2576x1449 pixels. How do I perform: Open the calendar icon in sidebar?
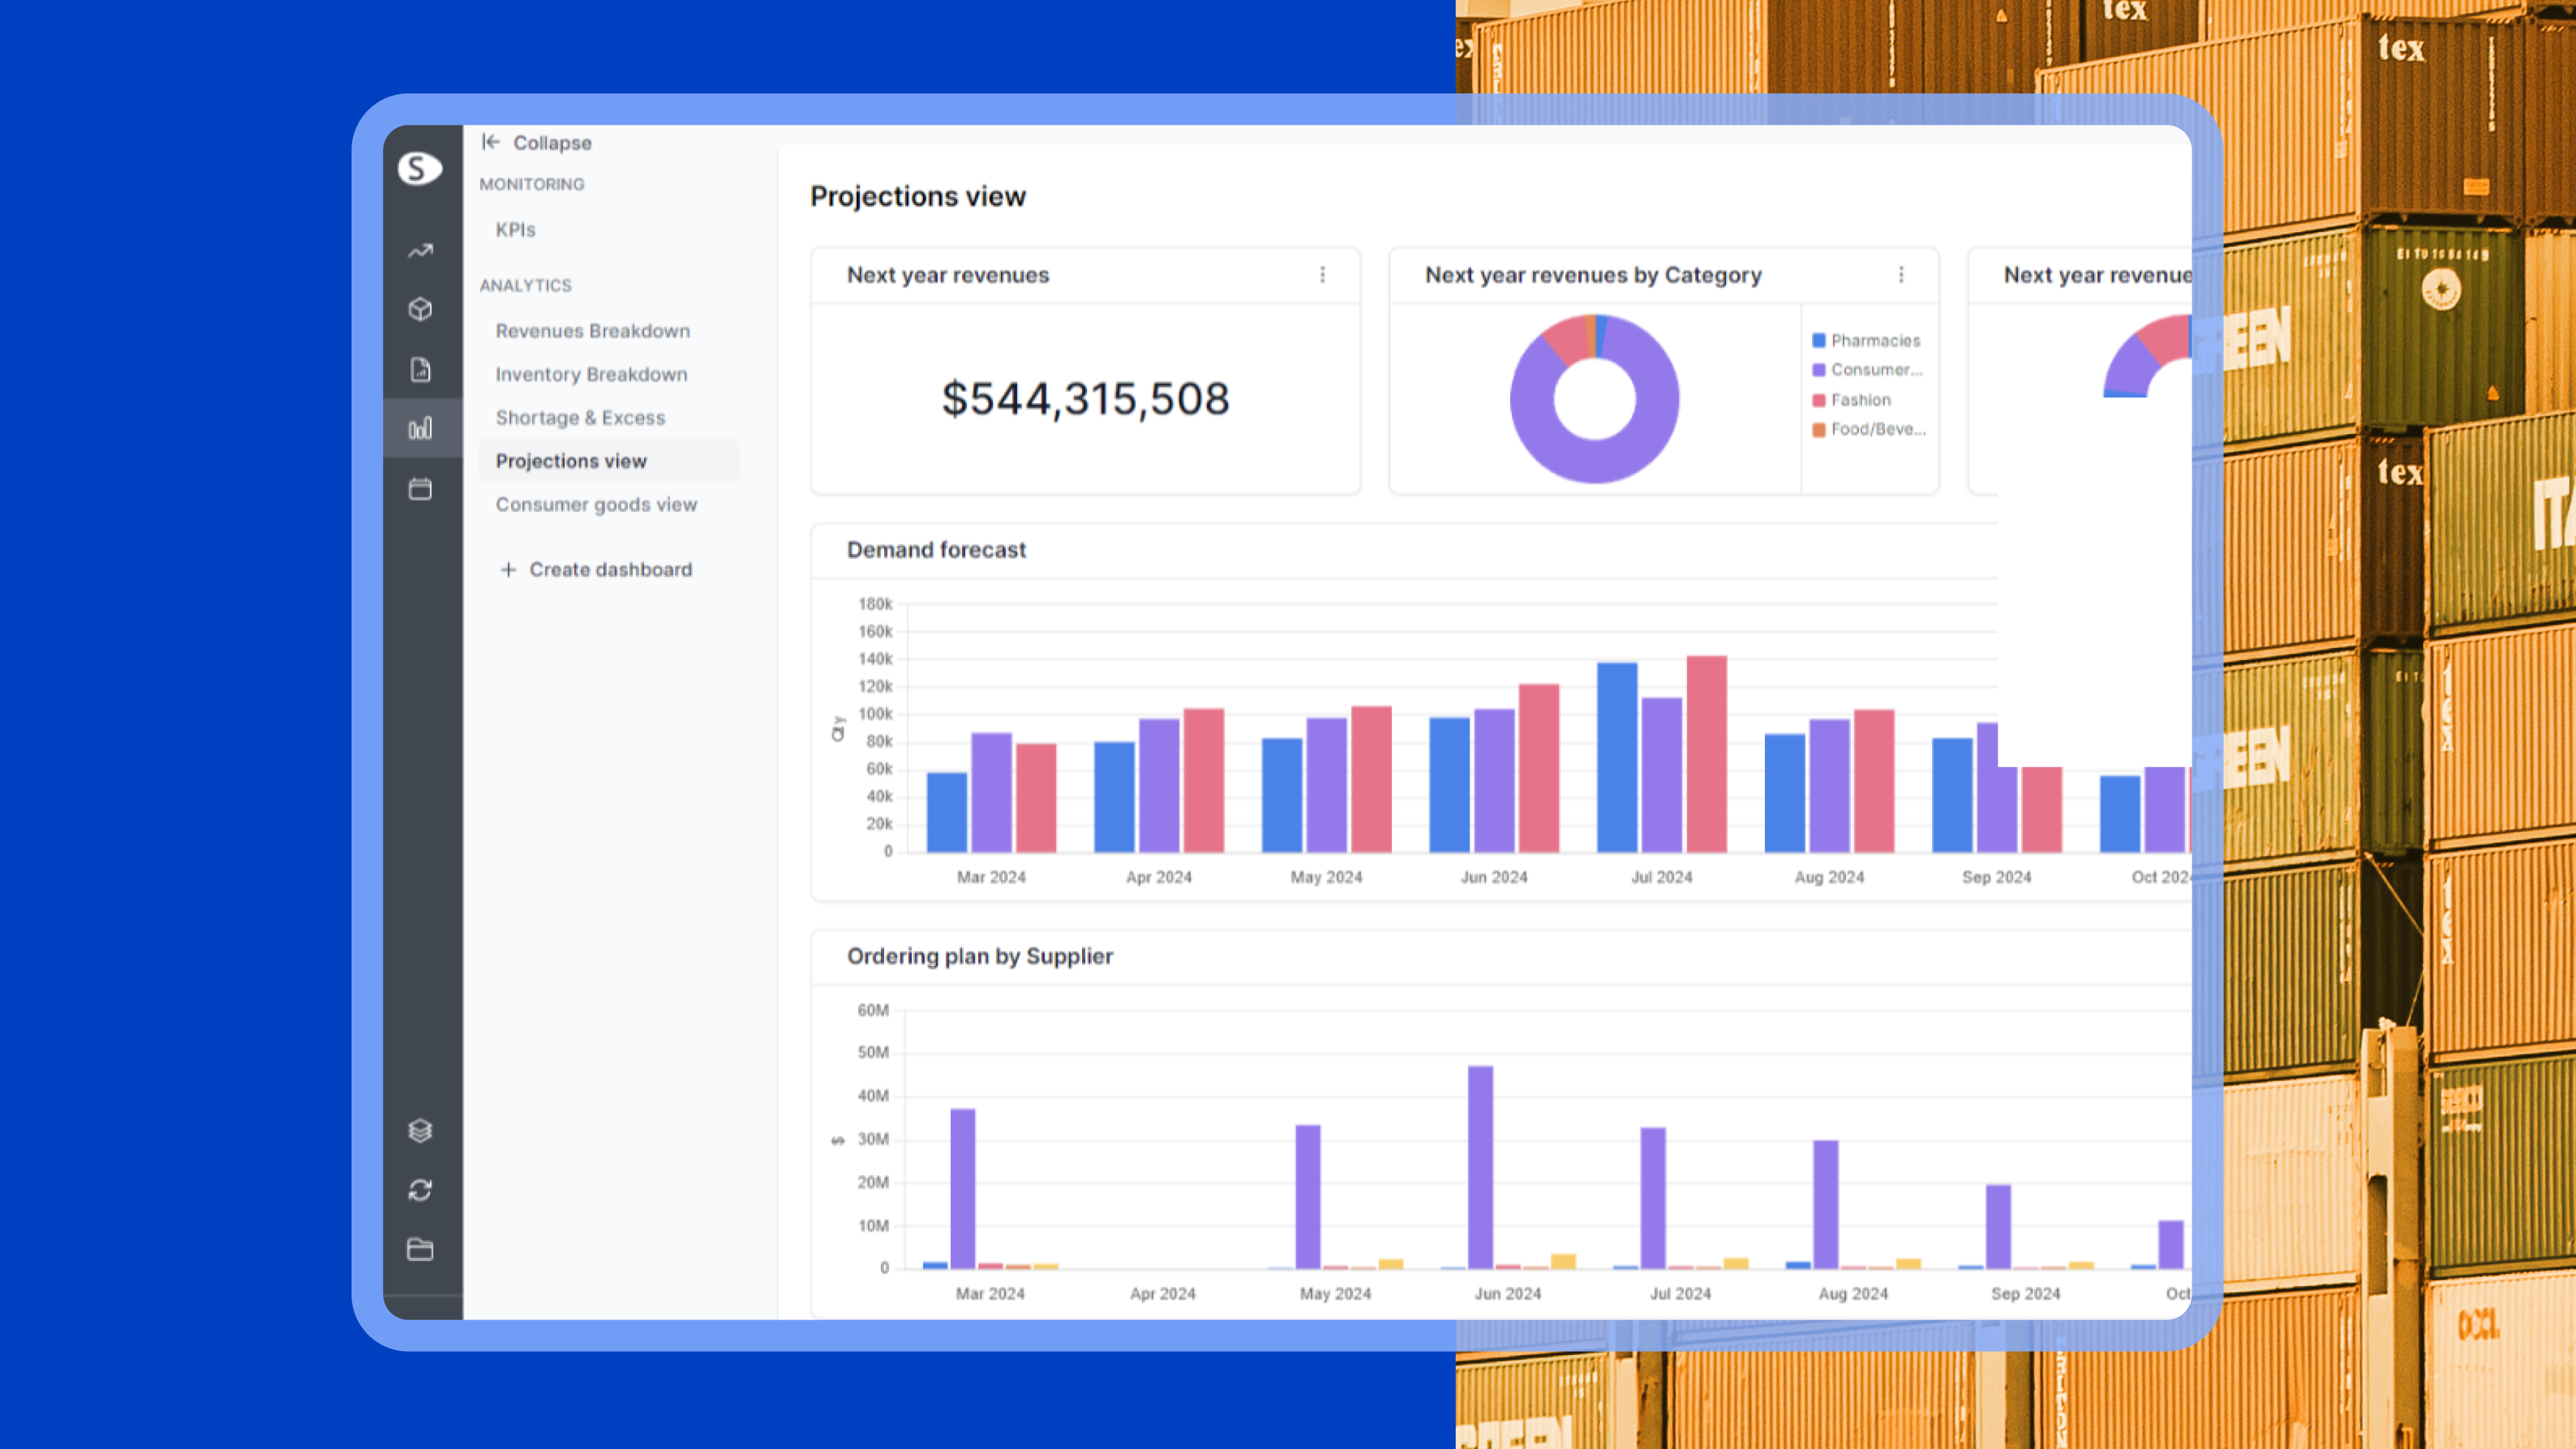(420, 488)
